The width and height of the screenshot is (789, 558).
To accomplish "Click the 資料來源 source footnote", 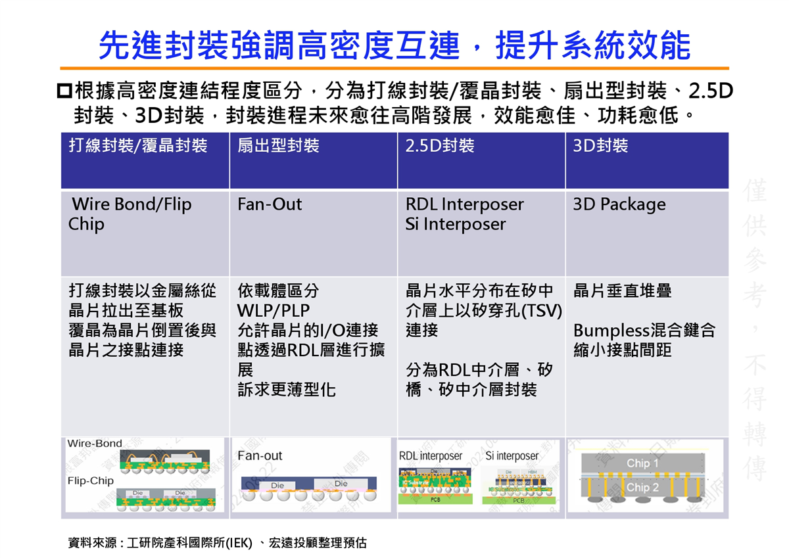I will 218,543.
